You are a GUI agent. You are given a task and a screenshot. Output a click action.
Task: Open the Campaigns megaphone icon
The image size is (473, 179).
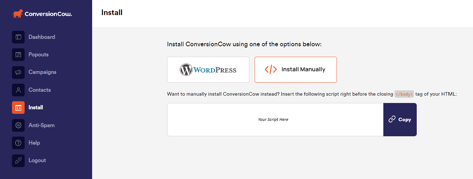(18, 72)
